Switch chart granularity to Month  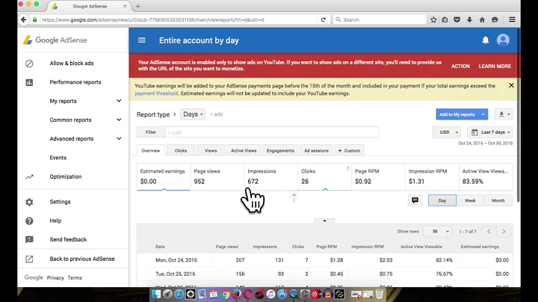498,200
